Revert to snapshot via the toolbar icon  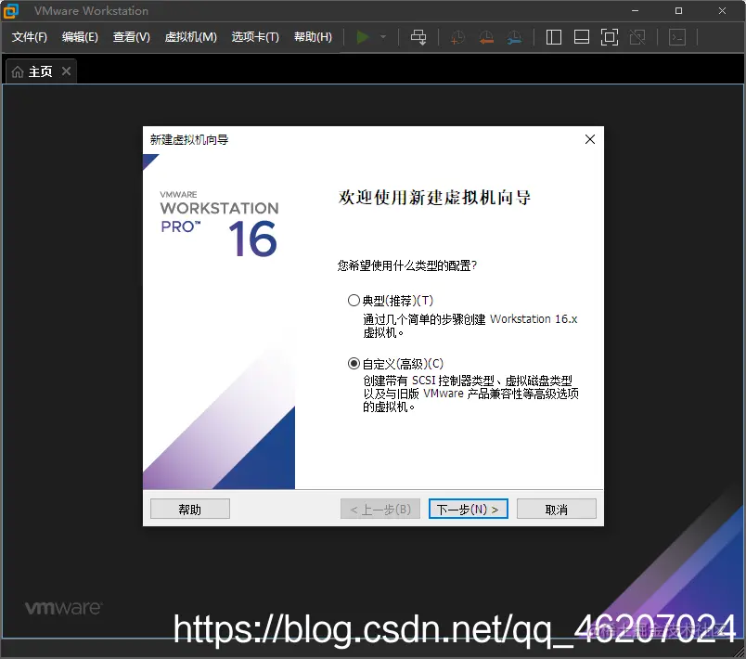(x=486, y=37)
